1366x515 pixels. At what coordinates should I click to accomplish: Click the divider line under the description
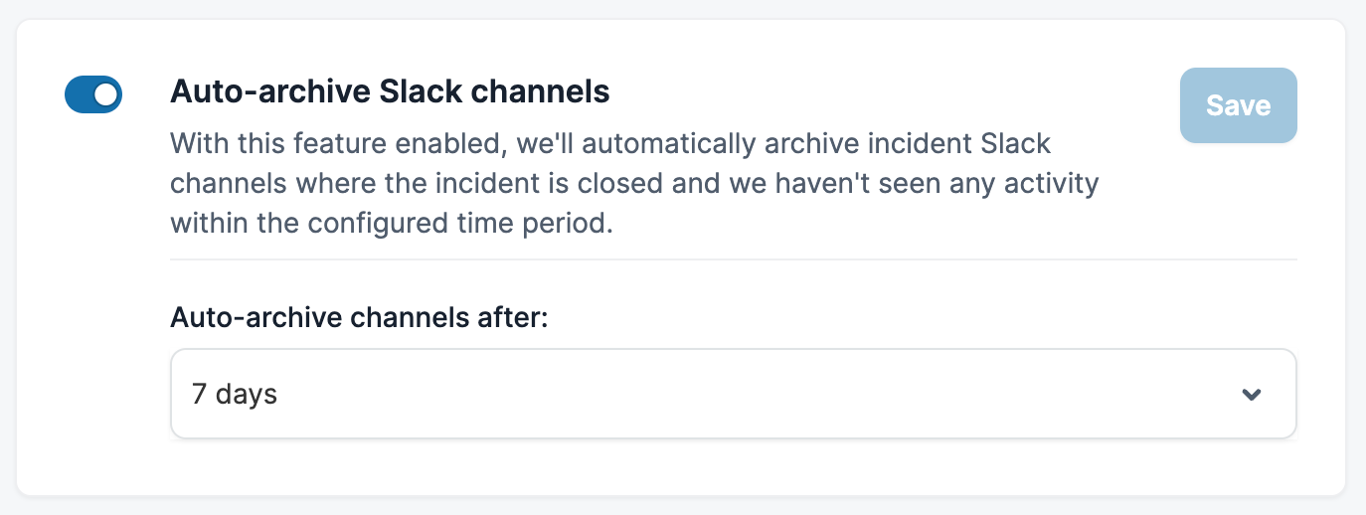(734, 259)
